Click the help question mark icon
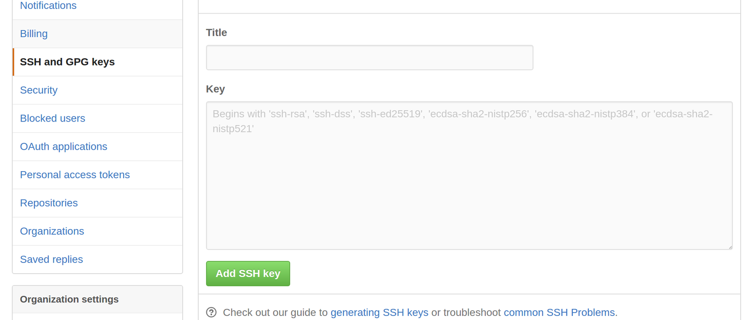The width and height of the screenshot is (744, 320). tap(211, 312)
